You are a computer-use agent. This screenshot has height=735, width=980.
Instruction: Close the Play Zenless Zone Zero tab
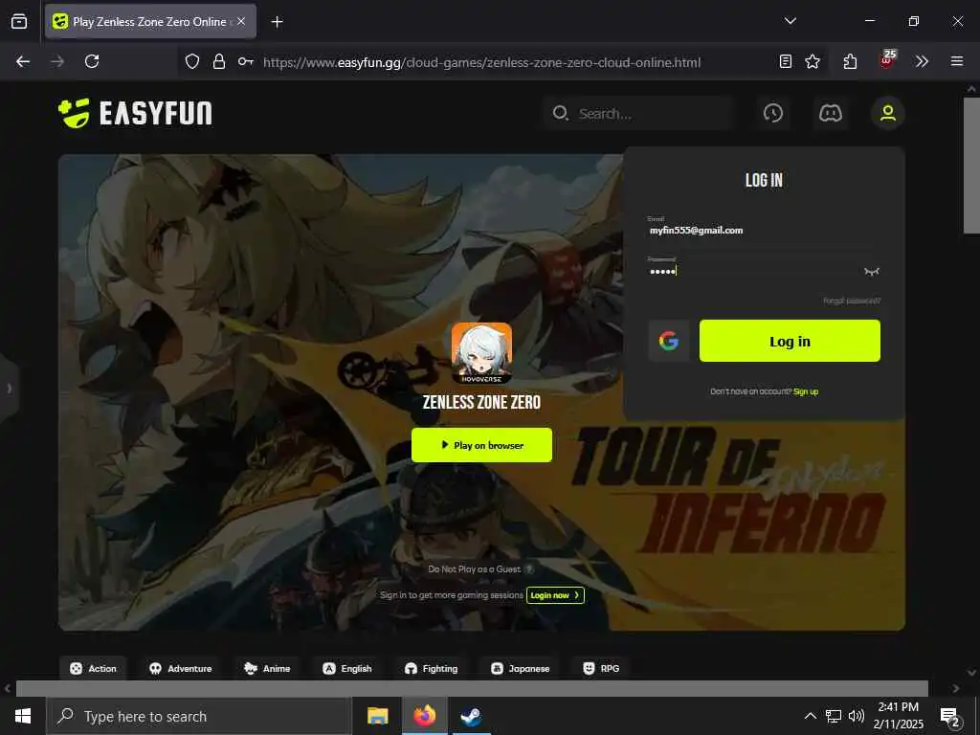241,21
